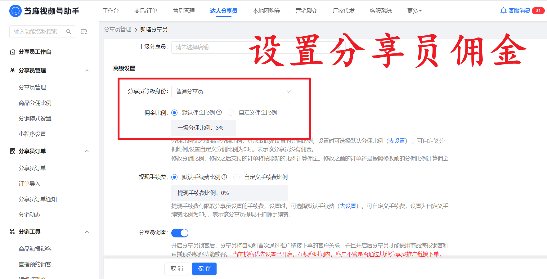
Task: Open 厂家代发 top menu
Action: point(343,11)
